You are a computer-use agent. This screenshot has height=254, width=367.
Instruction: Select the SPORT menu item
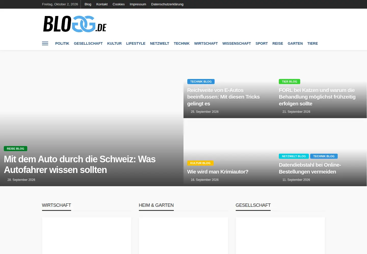pyautogui.click(x=262, y=43)
